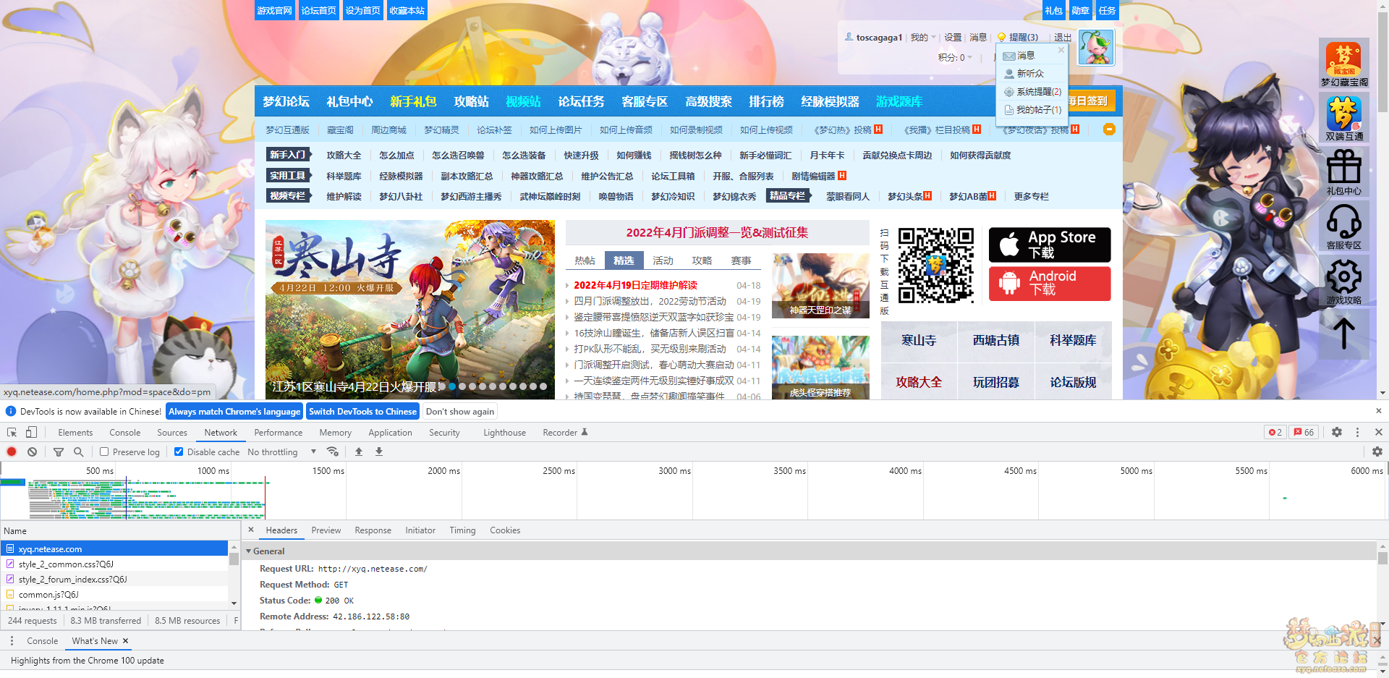Switch to the Console DevTools tab

point(124,433)
